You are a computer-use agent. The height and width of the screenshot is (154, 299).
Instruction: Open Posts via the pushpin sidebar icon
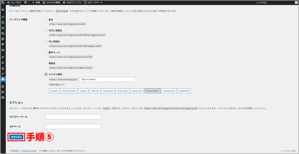tap(3, 17)
